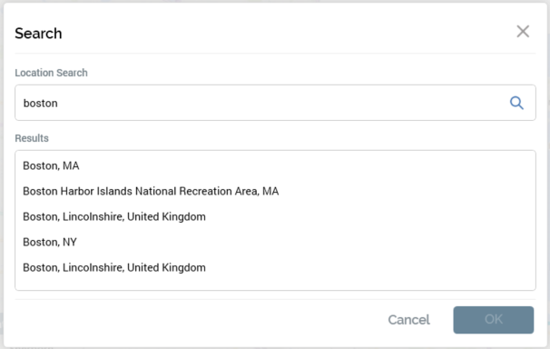
Task: Click blank area right of Boston, NY row
Action: click(x=305, y=243)
